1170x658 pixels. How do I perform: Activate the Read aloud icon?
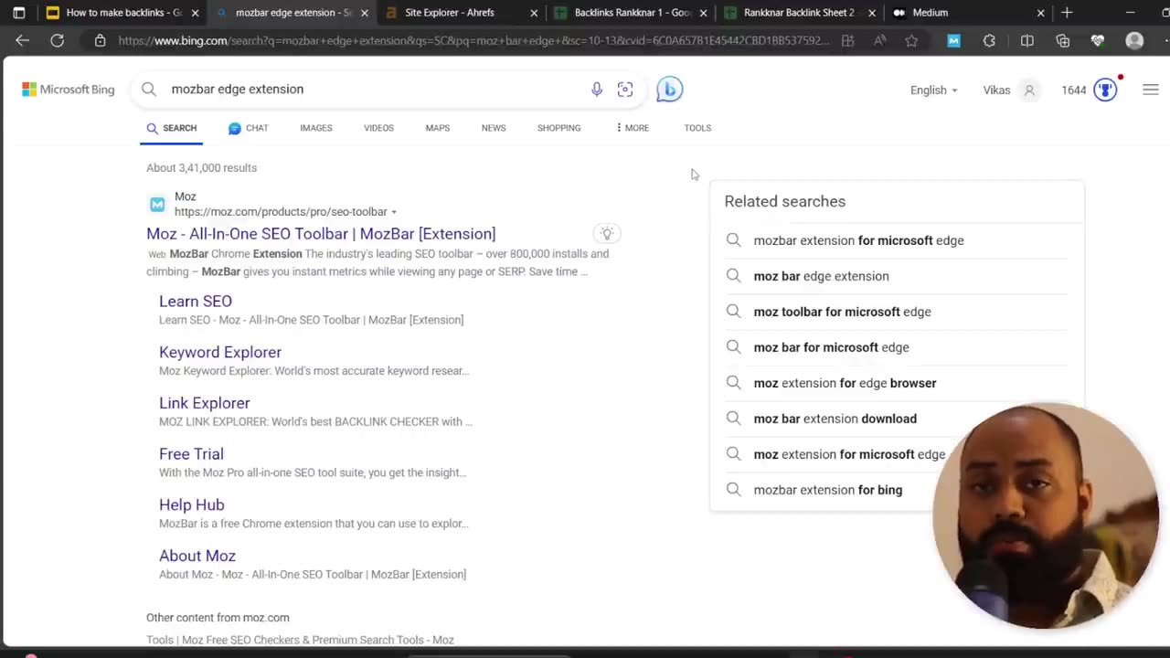click(x=879, y=40)
